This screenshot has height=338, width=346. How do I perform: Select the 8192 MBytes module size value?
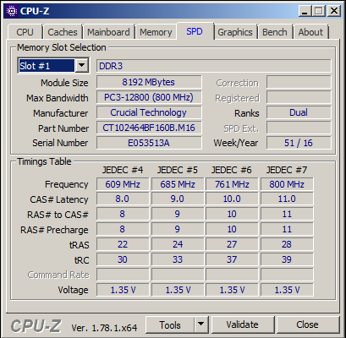click(149, 82)
